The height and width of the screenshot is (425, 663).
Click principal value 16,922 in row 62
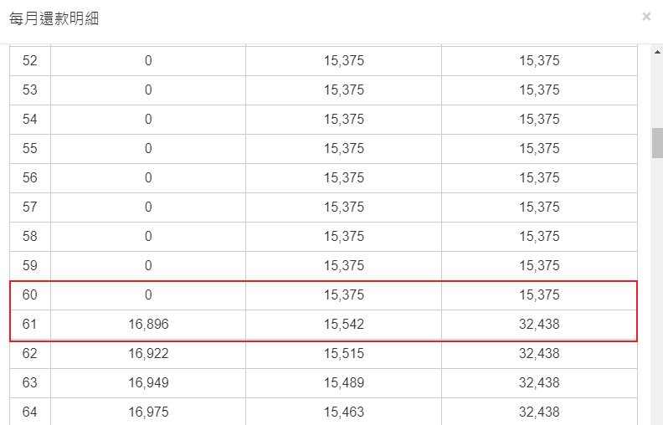pos(148,354)
